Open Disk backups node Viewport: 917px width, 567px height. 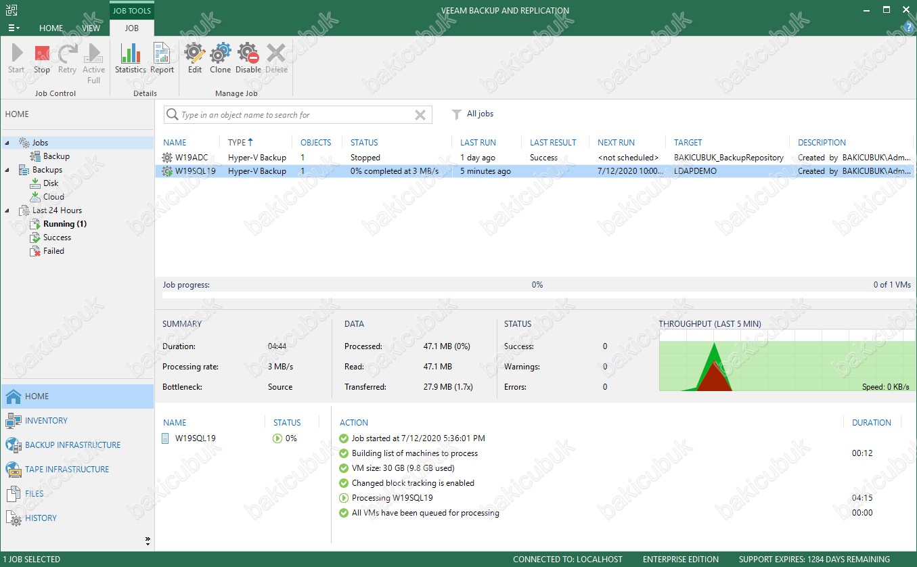pos(51,183)
